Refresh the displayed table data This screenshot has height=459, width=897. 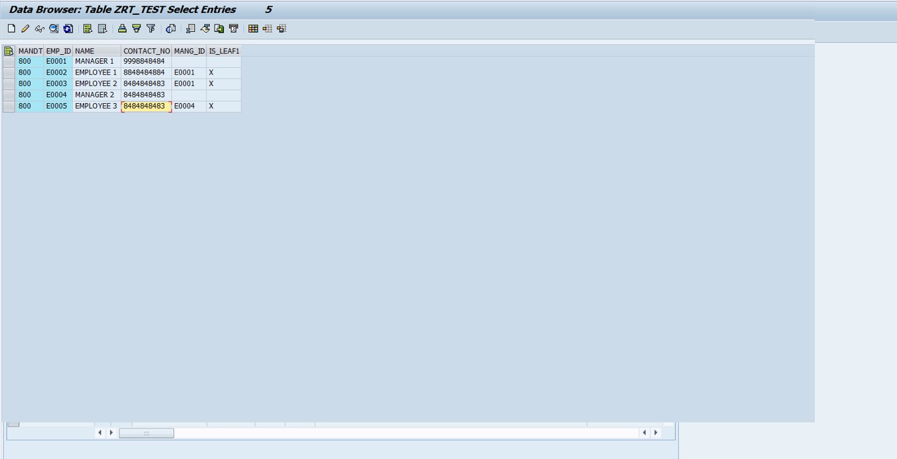point(68,28)
